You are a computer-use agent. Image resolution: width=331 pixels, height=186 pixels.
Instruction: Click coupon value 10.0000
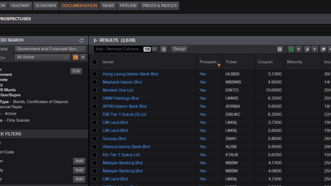274,90
